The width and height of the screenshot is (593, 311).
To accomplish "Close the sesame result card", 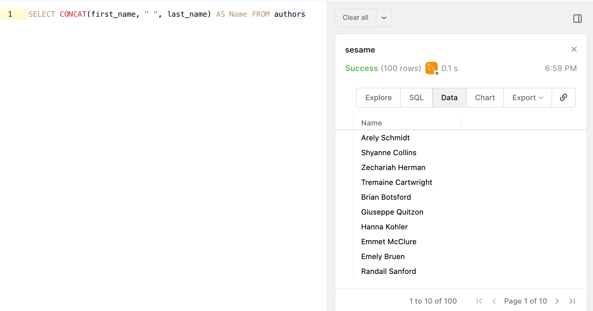I will 574,49.
